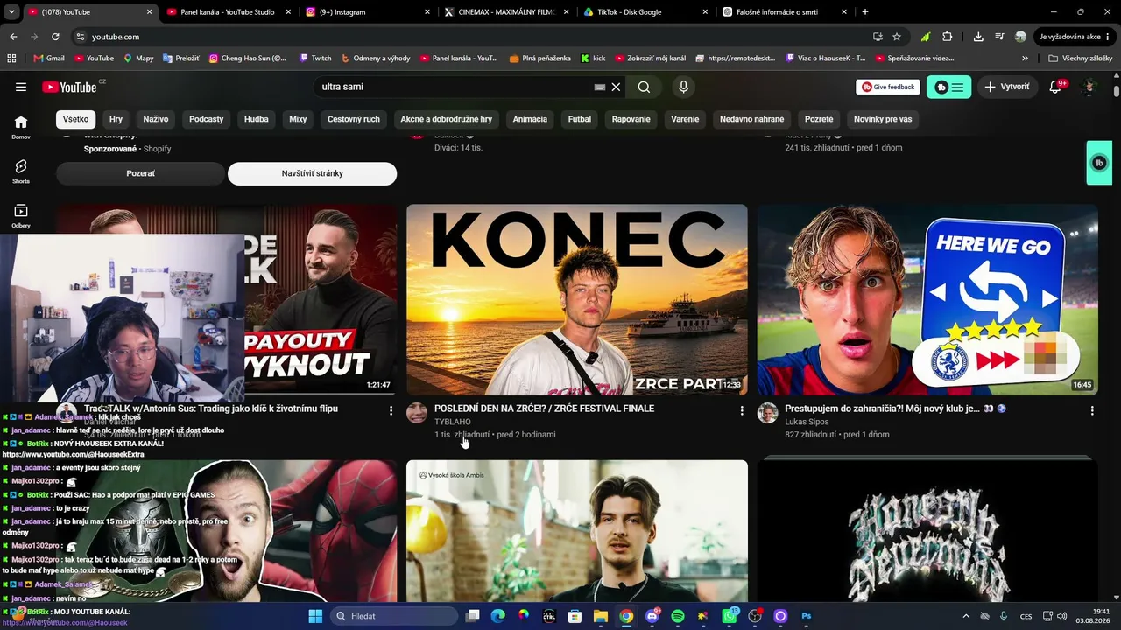This screenshot has width=1121, height=630.
Task: Select the Naživo filter chip
Action: tap(156, 119)
